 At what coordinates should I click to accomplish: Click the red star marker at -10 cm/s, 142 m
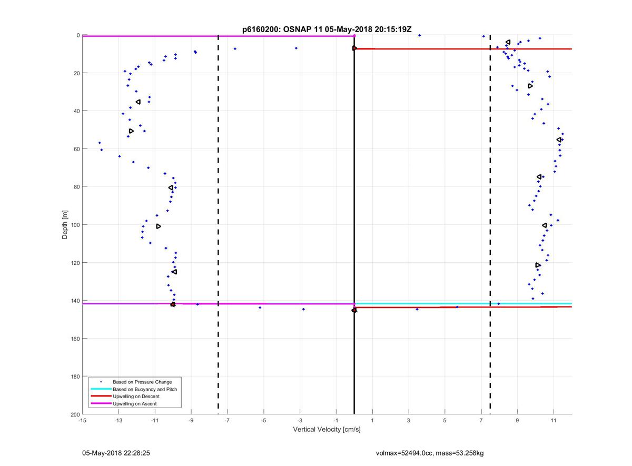tap(173, 304)
